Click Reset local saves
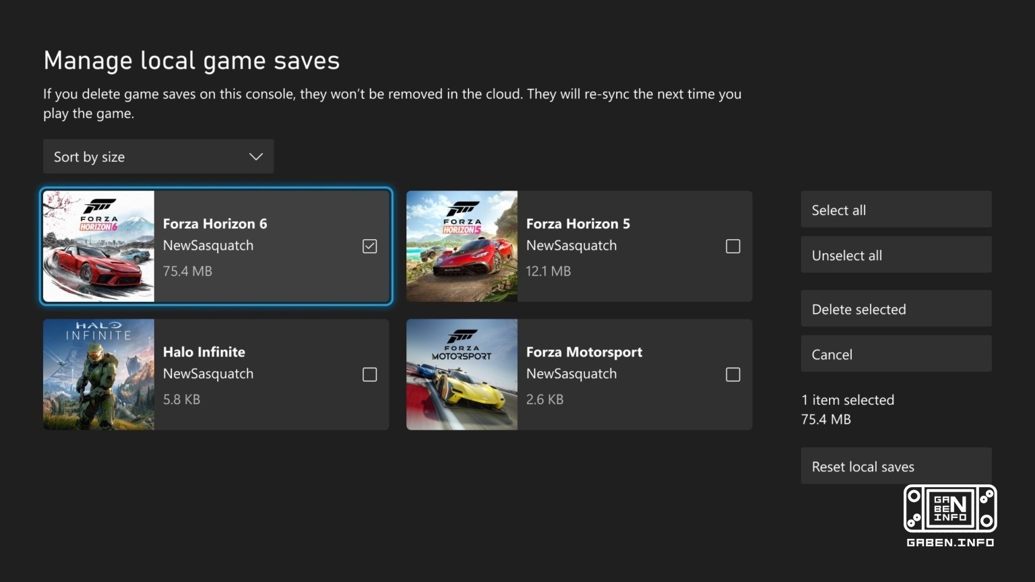Image resolution: width=1035 pixels, height=582 pixels. click(x=896, y=466)
